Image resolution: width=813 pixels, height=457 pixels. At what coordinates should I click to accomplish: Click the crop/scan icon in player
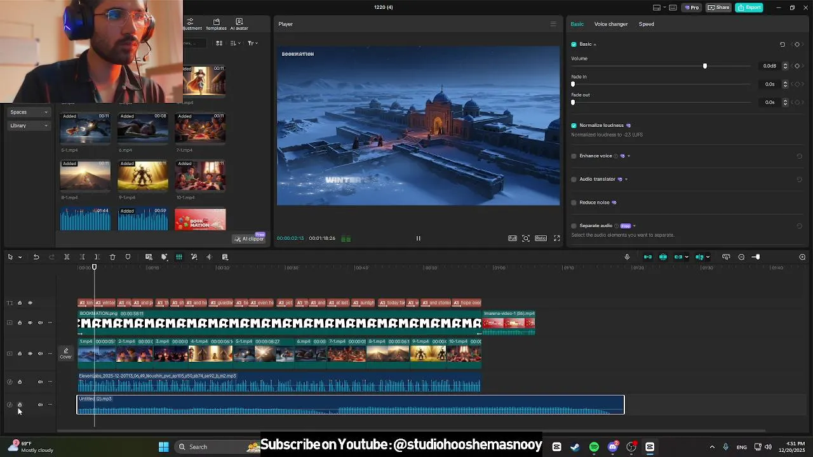[526, 239]
